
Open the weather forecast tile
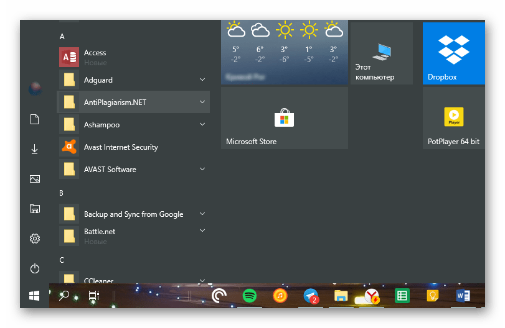[284, 53]
